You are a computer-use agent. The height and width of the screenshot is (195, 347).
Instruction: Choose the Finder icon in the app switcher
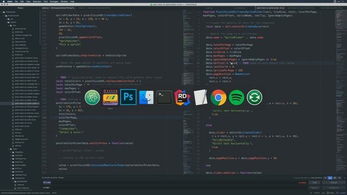[146, 97]
